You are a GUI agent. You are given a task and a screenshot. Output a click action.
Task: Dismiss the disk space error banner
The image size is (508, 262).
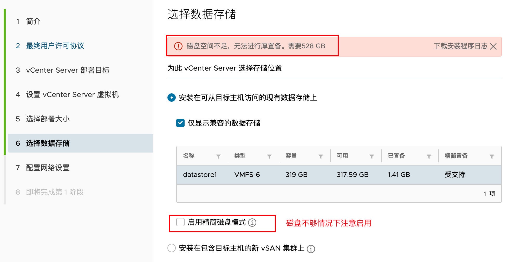tap(493, 46)
